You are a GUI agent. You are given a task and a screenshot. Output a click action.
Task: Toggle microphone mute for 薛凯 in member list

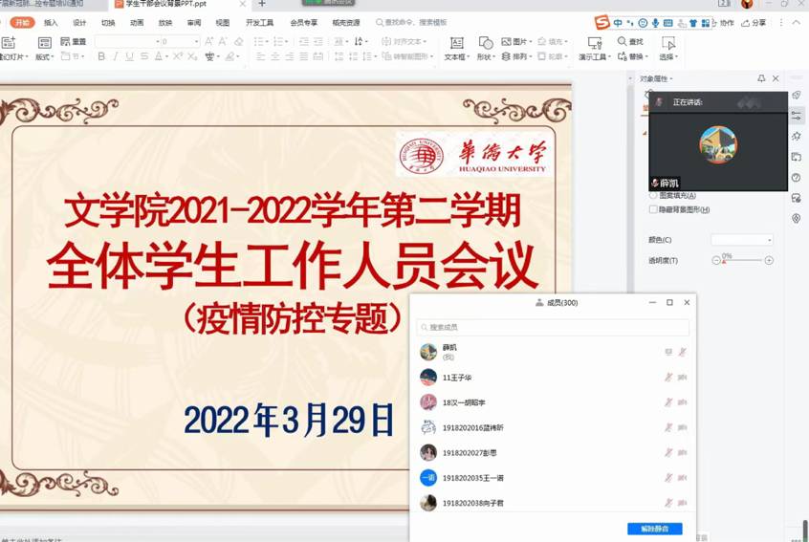click(x=683, y=352)
